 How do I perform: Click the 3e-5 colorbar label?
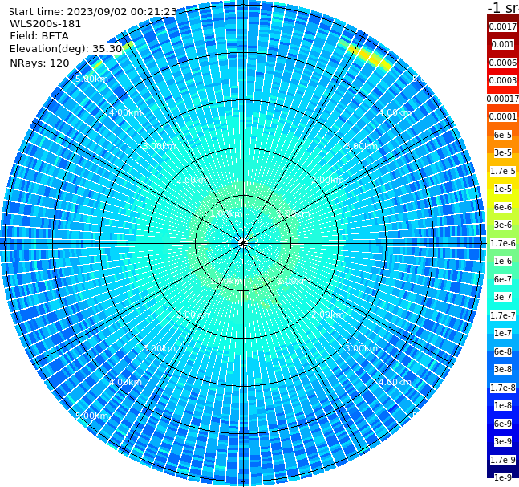click(x=503, y=152)
